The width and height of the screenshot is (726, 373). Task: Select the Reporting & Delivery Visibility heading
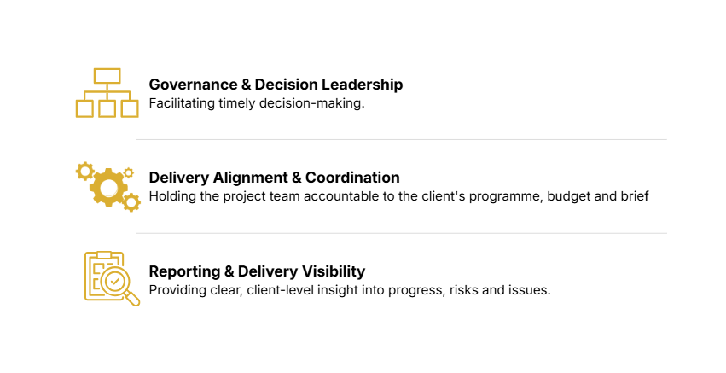tap(257, 271)
